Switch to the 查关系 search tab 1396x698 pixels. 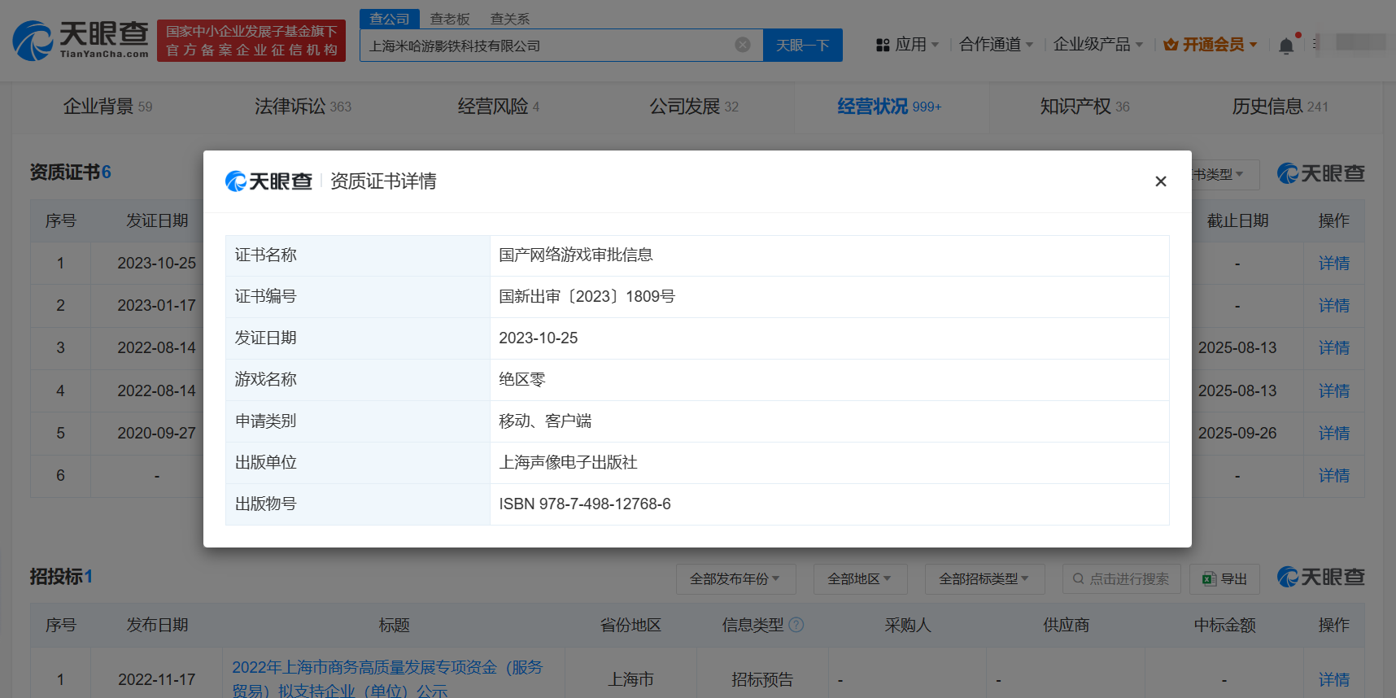click(510, 19)
